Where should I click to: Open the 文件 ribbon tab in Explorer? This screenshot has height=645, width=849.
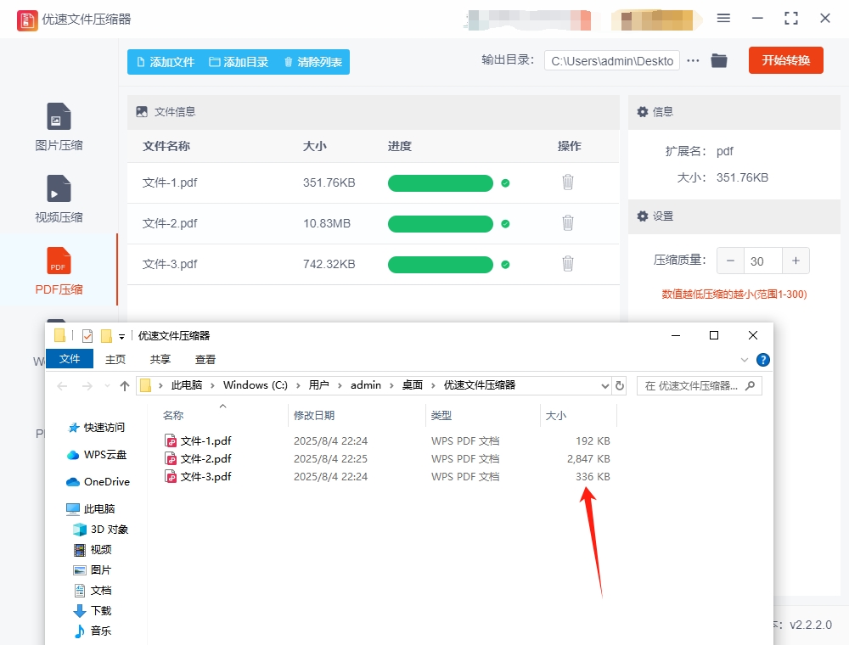(70, 359)
